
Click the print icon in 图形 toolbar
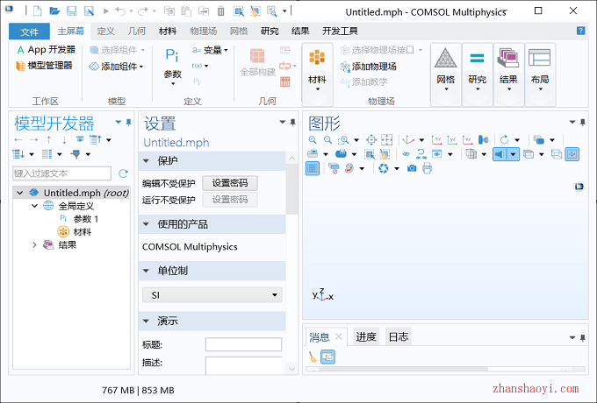[428, 168]
